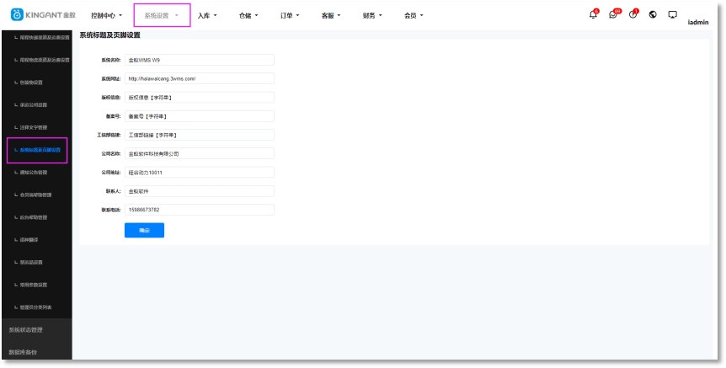Viewport: 726px width, 368px height.
Task: Click the 系统名称 input field
Action: coord(199,60)
